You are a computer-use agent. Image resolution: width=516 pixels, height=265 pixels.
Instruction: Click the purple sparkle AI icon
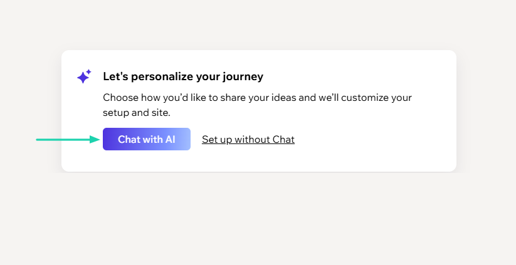point(84,77)
